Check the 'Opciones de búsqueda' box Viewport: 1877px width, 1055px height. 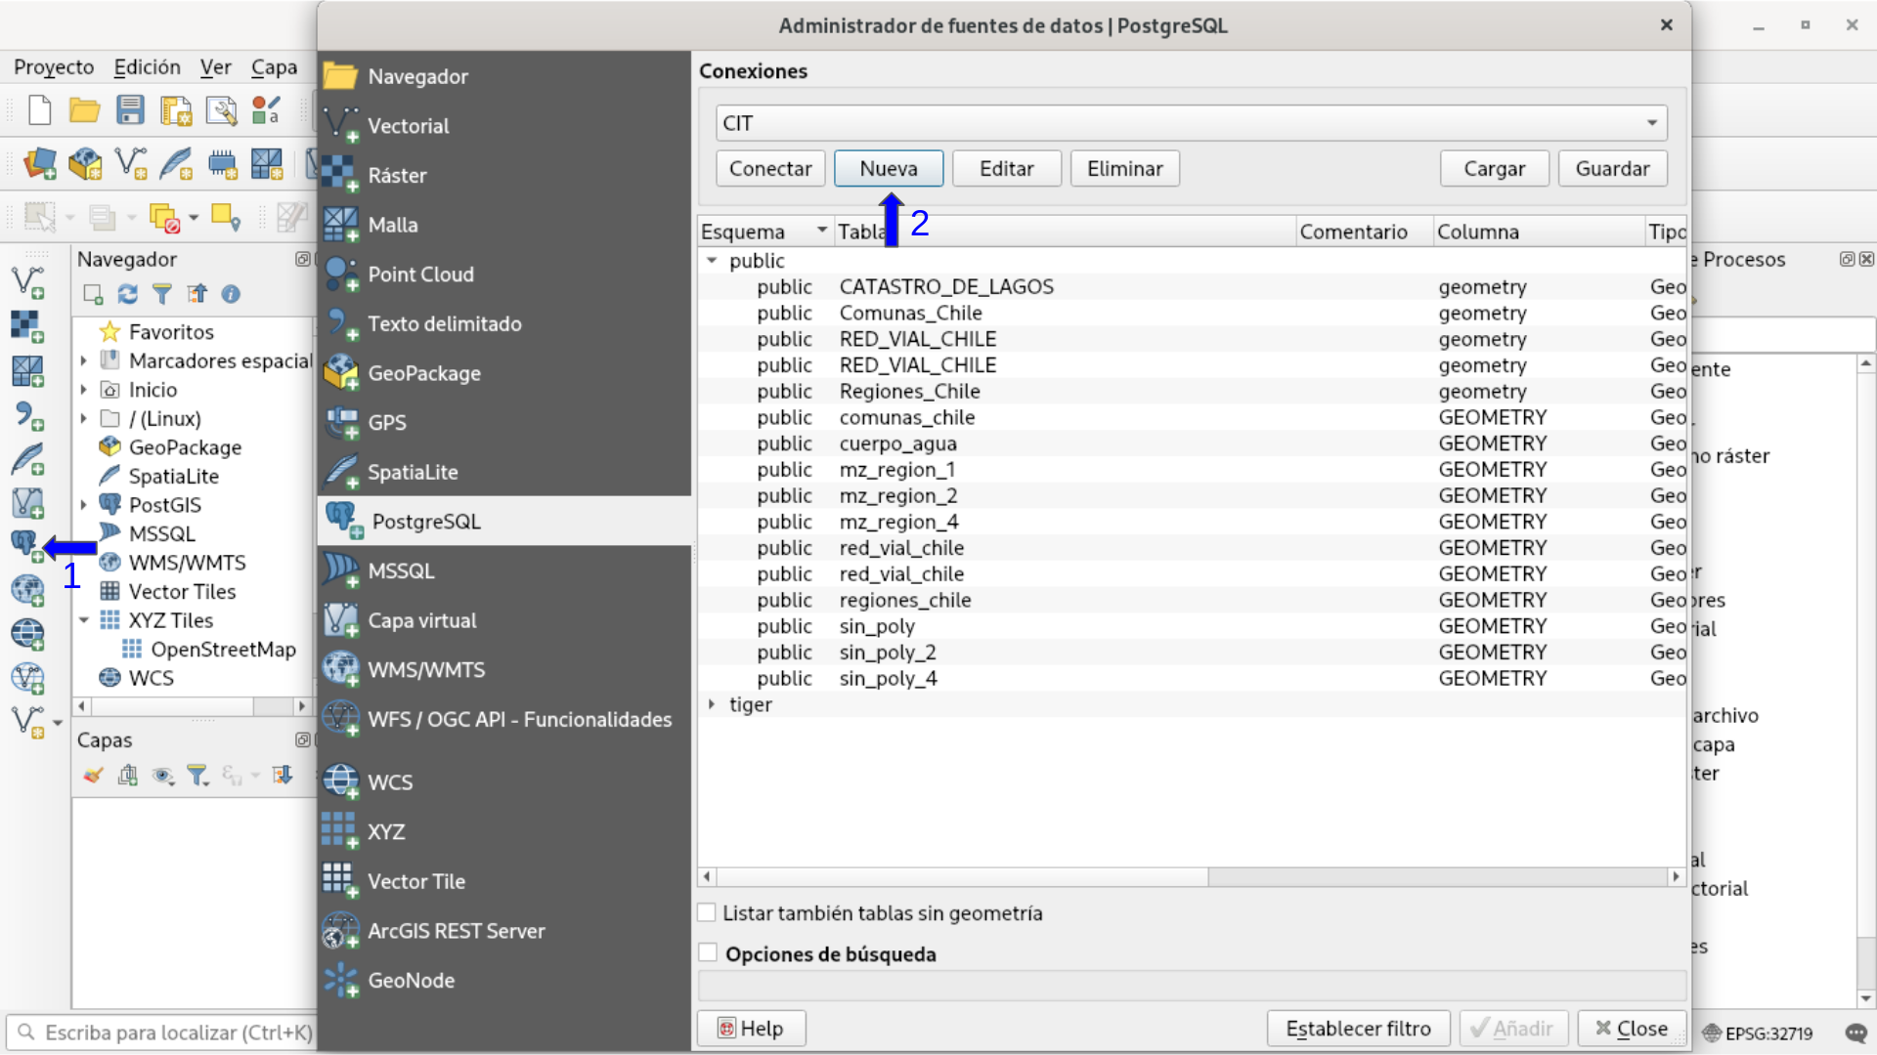(x=706, y=953)
